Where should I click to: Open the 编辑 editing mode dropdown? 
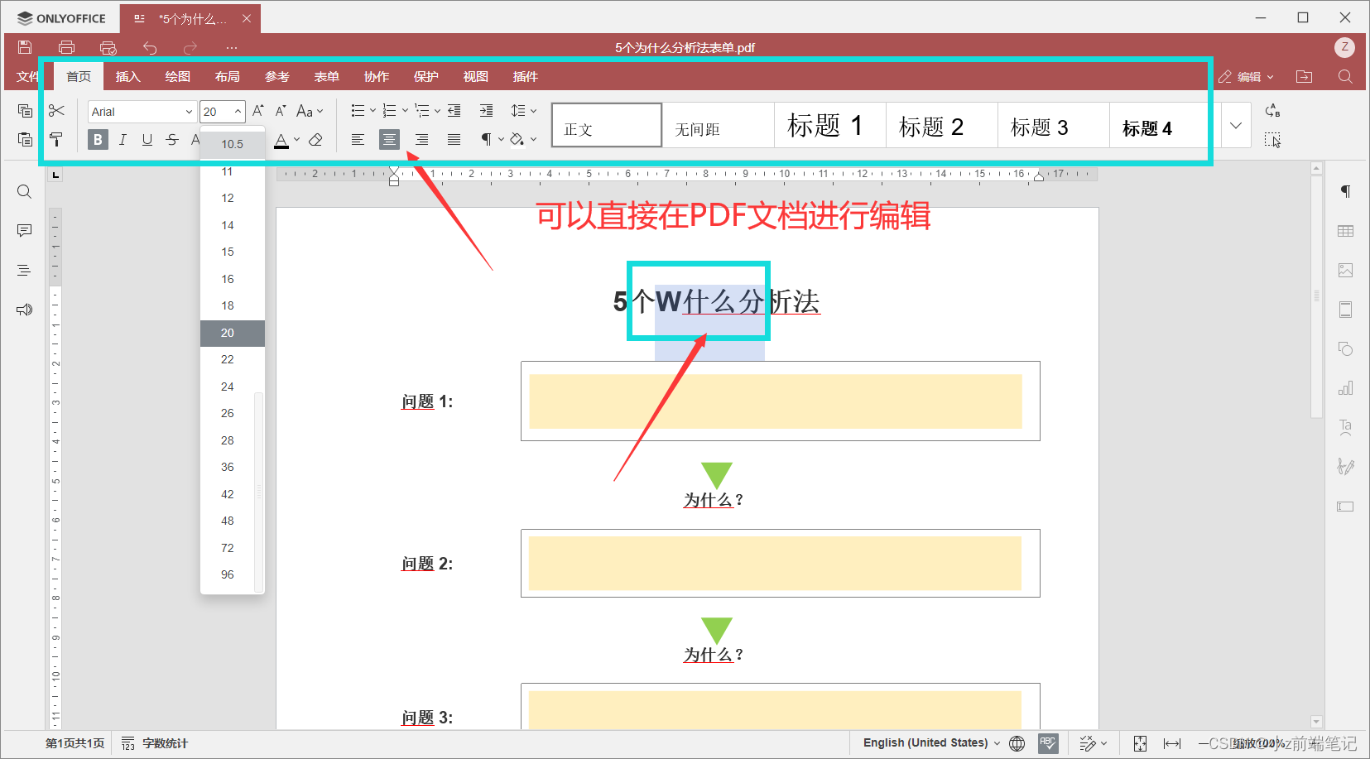[x=1246, y=76]
